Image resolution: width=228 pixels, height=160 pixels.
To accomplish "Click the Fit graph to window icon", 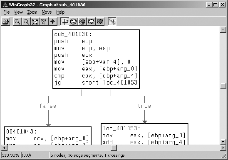I will 35,22.
